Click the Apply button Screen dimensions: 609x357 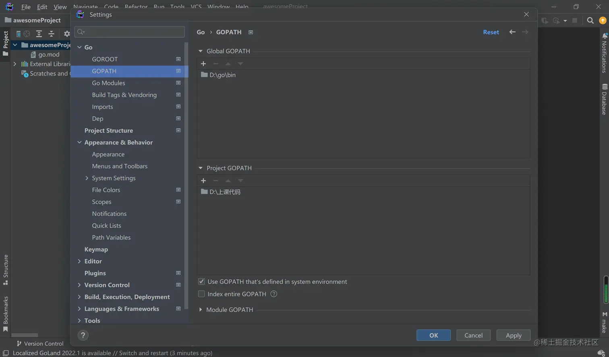[x=514, y=335]
